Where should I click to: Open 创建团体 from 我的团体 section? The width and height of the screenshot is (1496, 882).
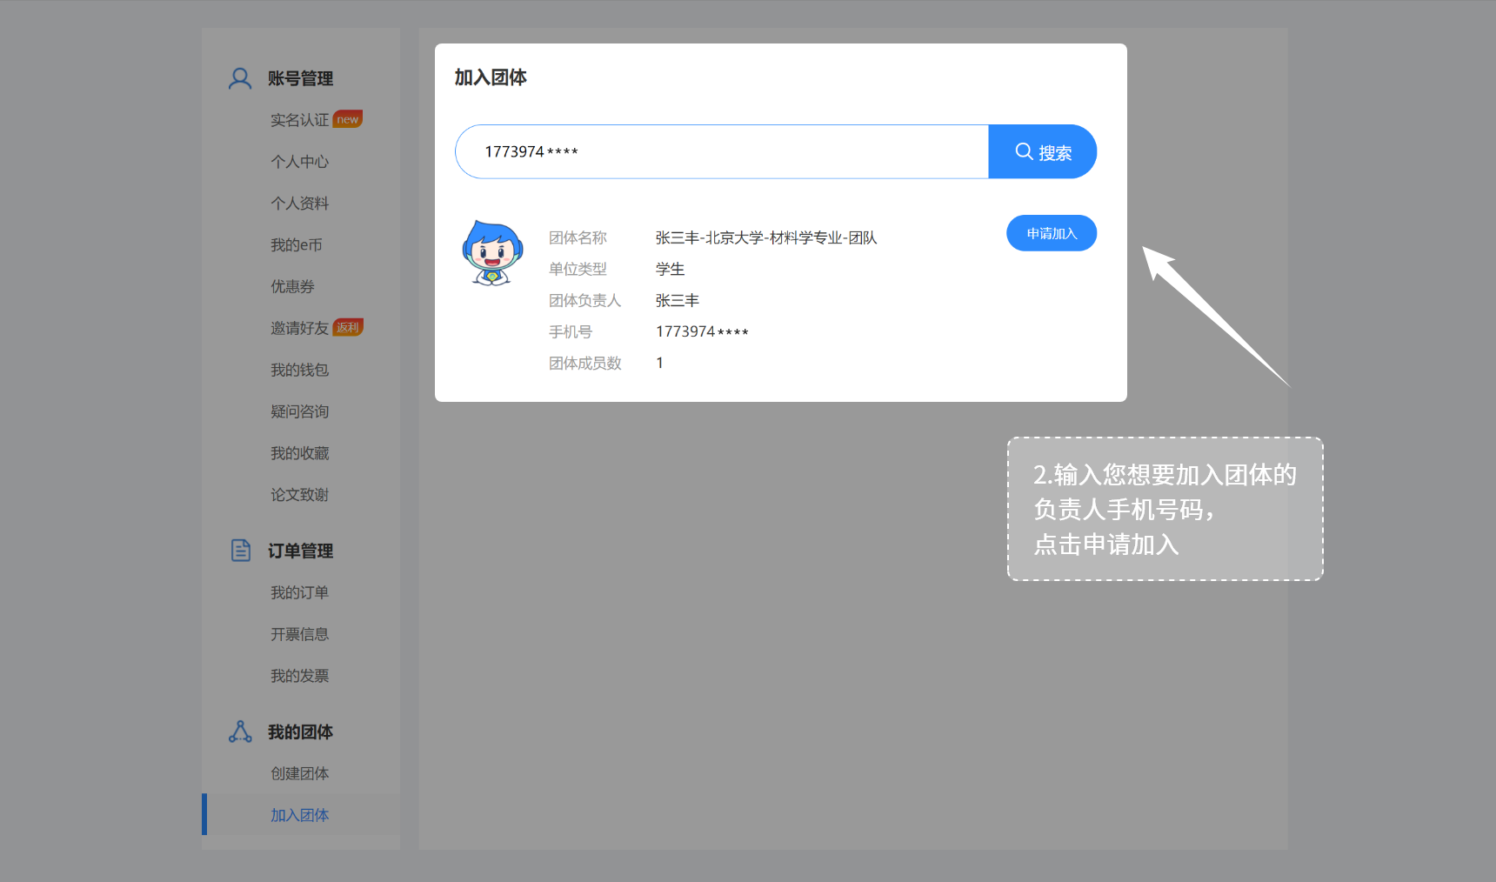click(300, 773)
